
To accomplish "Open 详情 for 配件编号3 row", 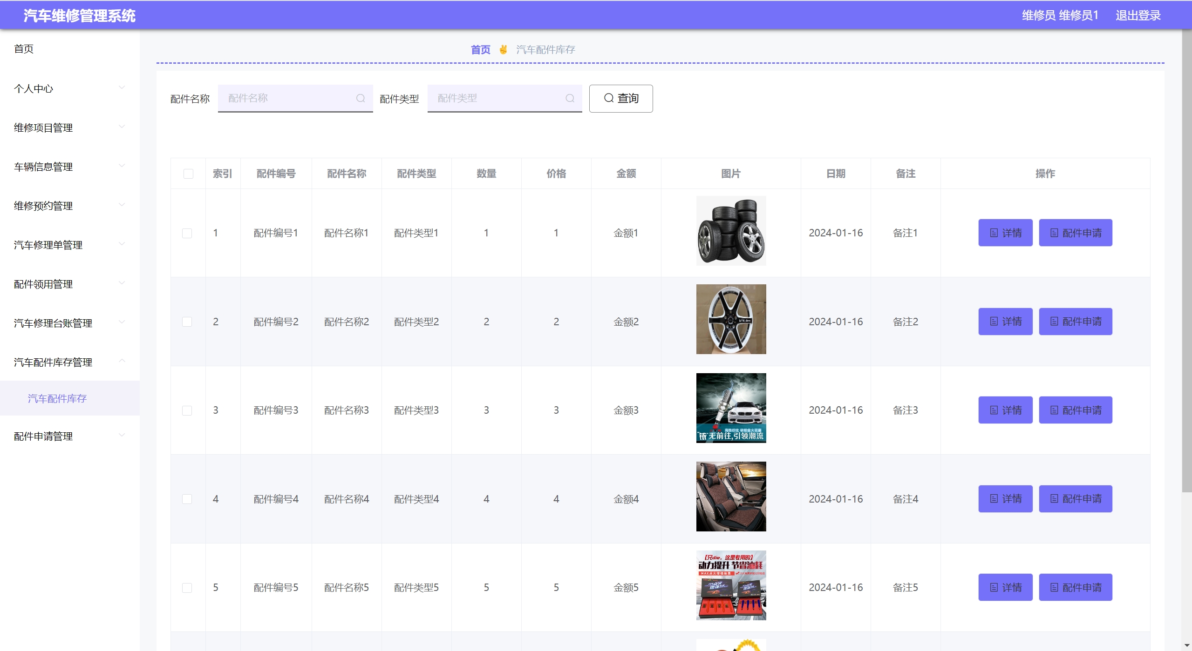I will (1005, 410).
